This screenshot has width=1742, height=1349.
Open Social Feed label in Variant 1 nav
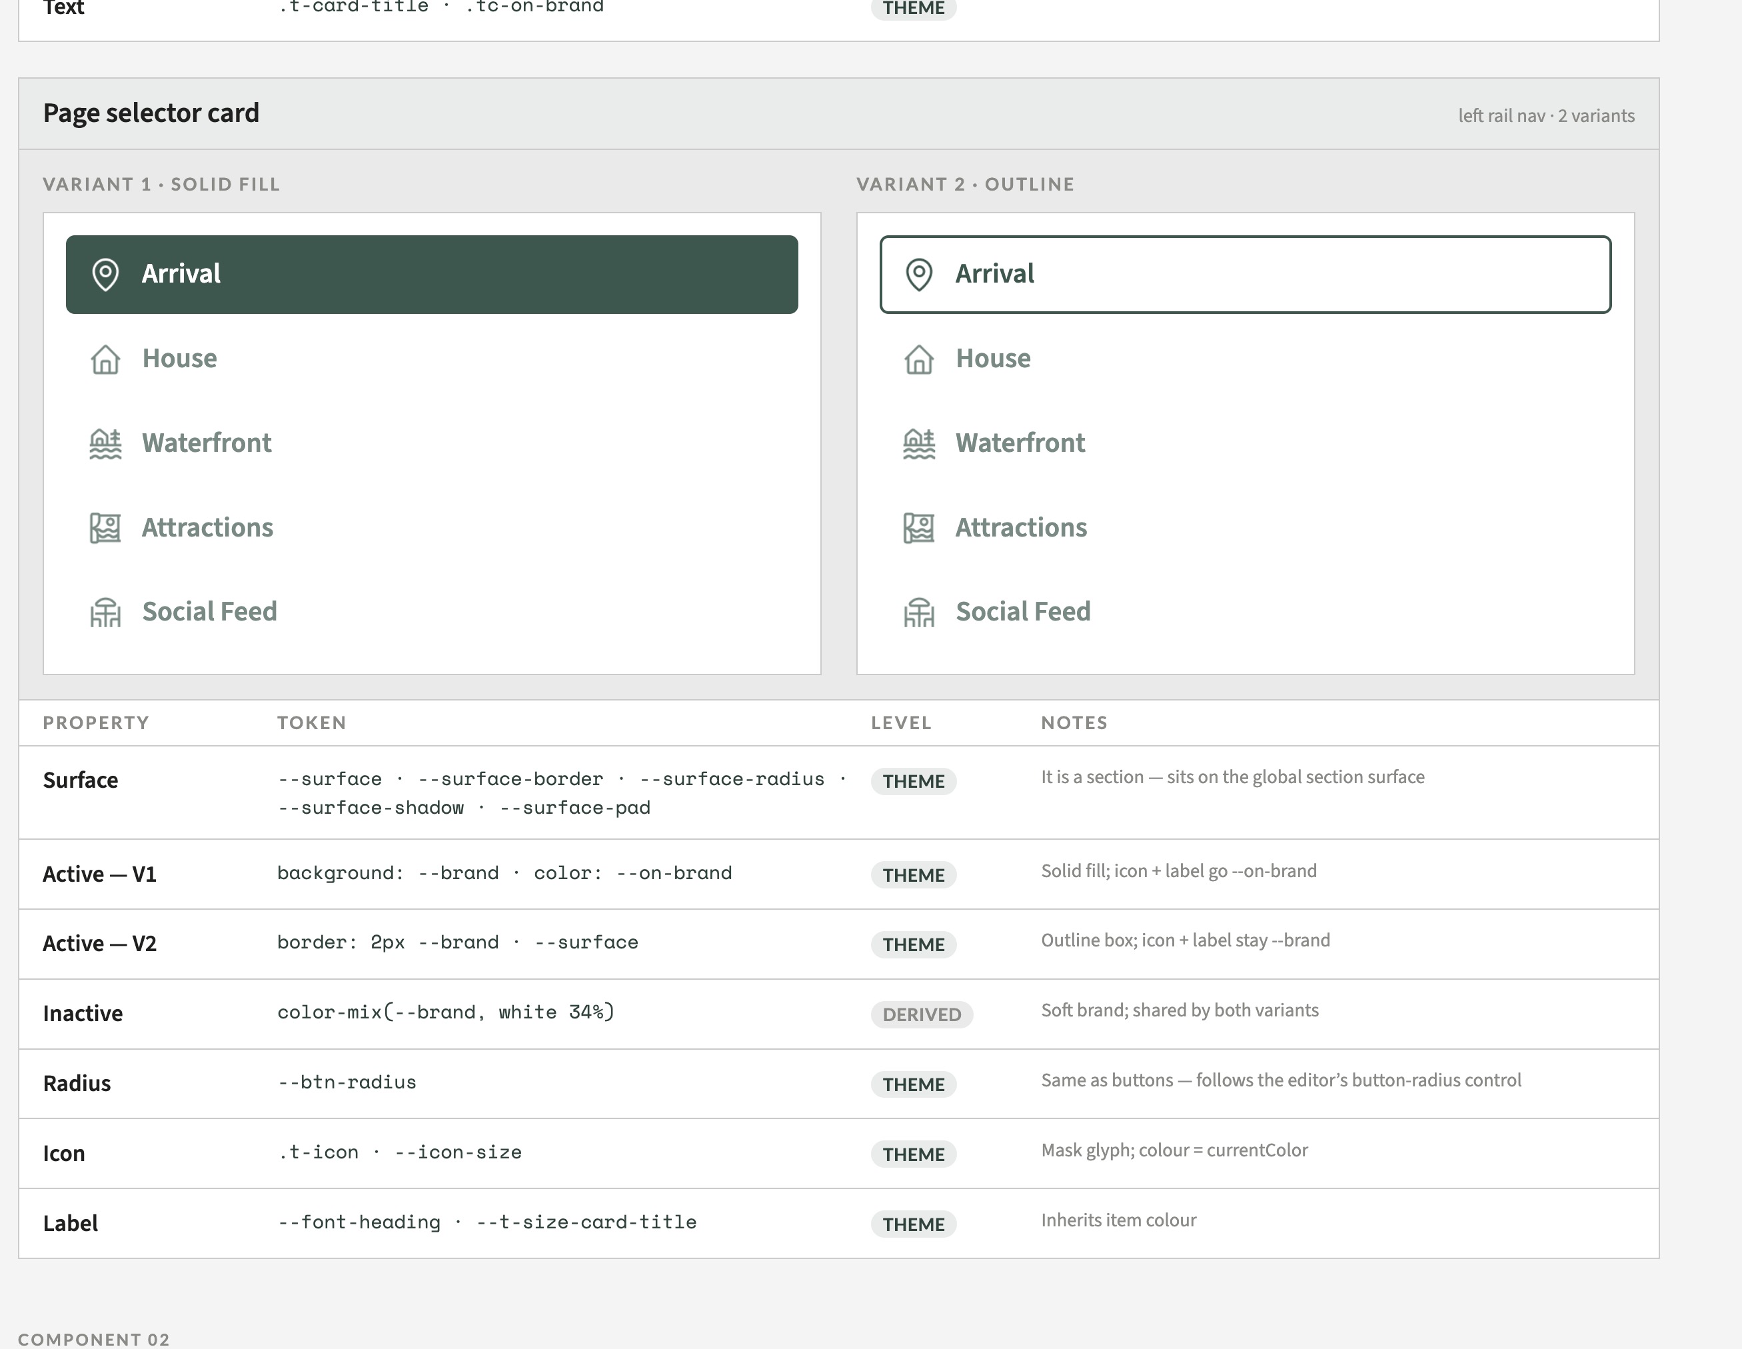point(210,611)
